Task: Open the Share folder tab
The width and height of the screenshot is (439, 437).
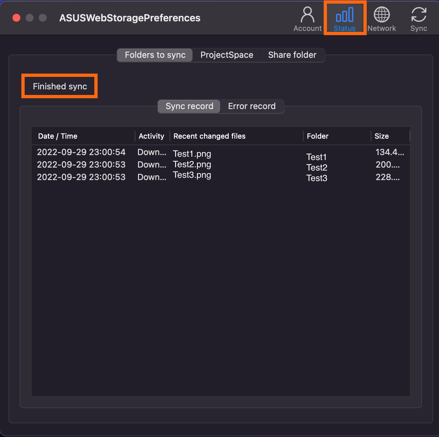Action: 292,55
